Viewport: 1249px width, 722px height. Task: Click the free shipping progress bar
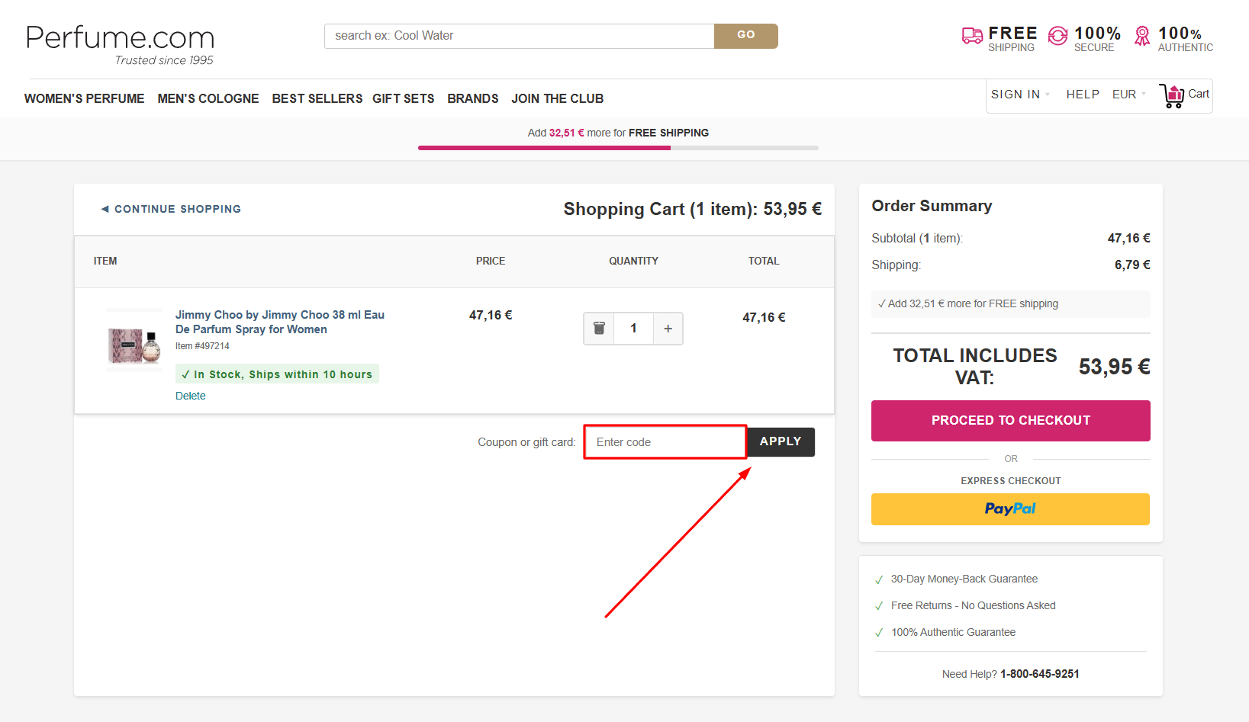click(x=618, y=148)
